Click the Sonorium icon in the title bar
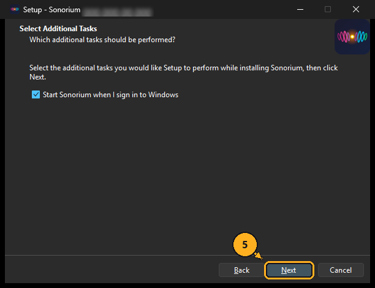The image size is (375, 288). 15,10
